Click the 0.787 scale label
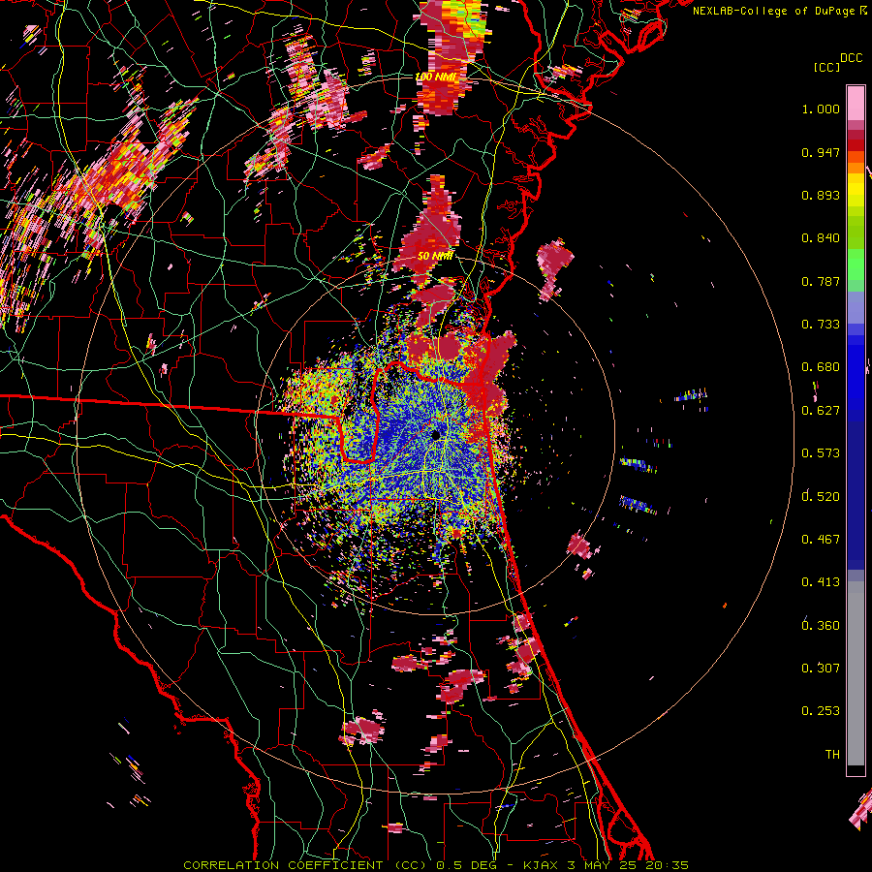 point(821,281)
